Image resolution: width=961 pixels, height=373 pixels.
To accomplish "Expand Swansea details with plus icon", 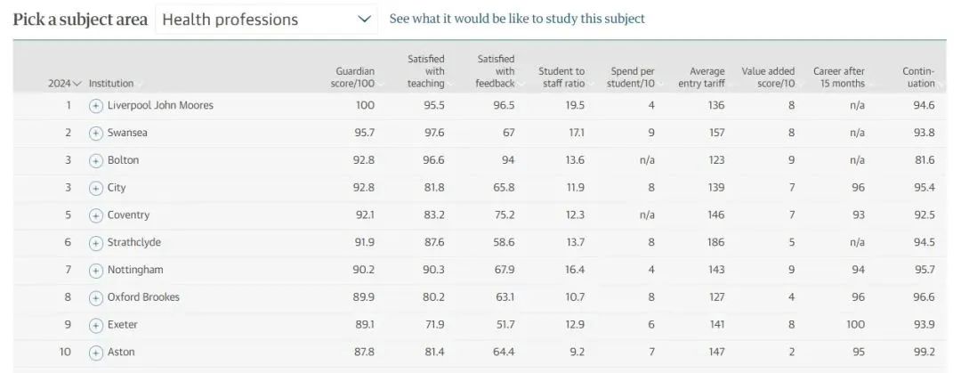I will (95, 134).
